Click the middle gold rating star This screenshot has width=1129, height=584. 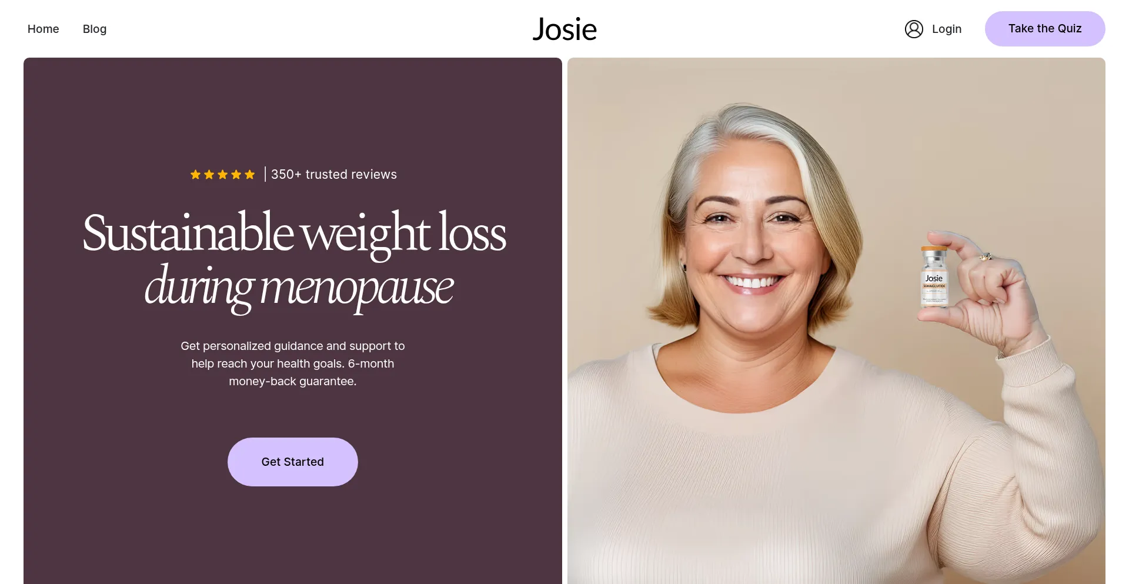223,175
